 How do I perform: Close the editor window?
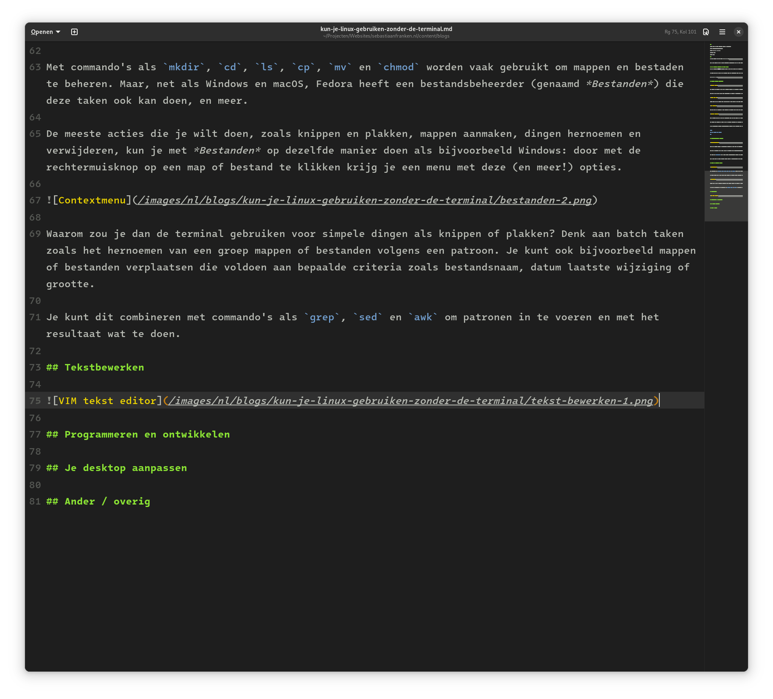[x=739, y=32]
